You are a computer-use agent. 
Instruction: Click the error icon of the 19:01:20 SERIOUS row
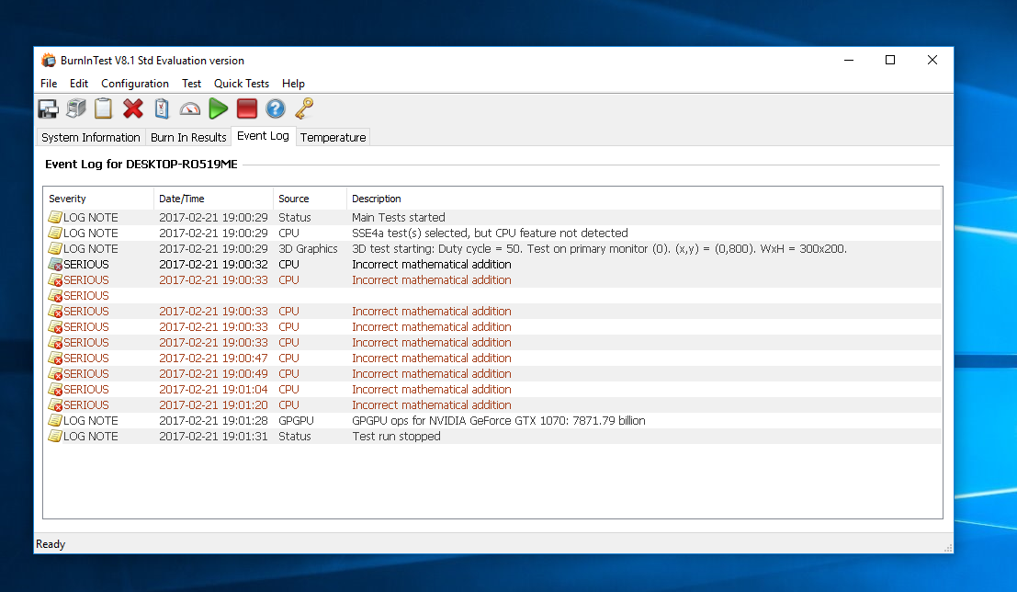click(55, 405)
